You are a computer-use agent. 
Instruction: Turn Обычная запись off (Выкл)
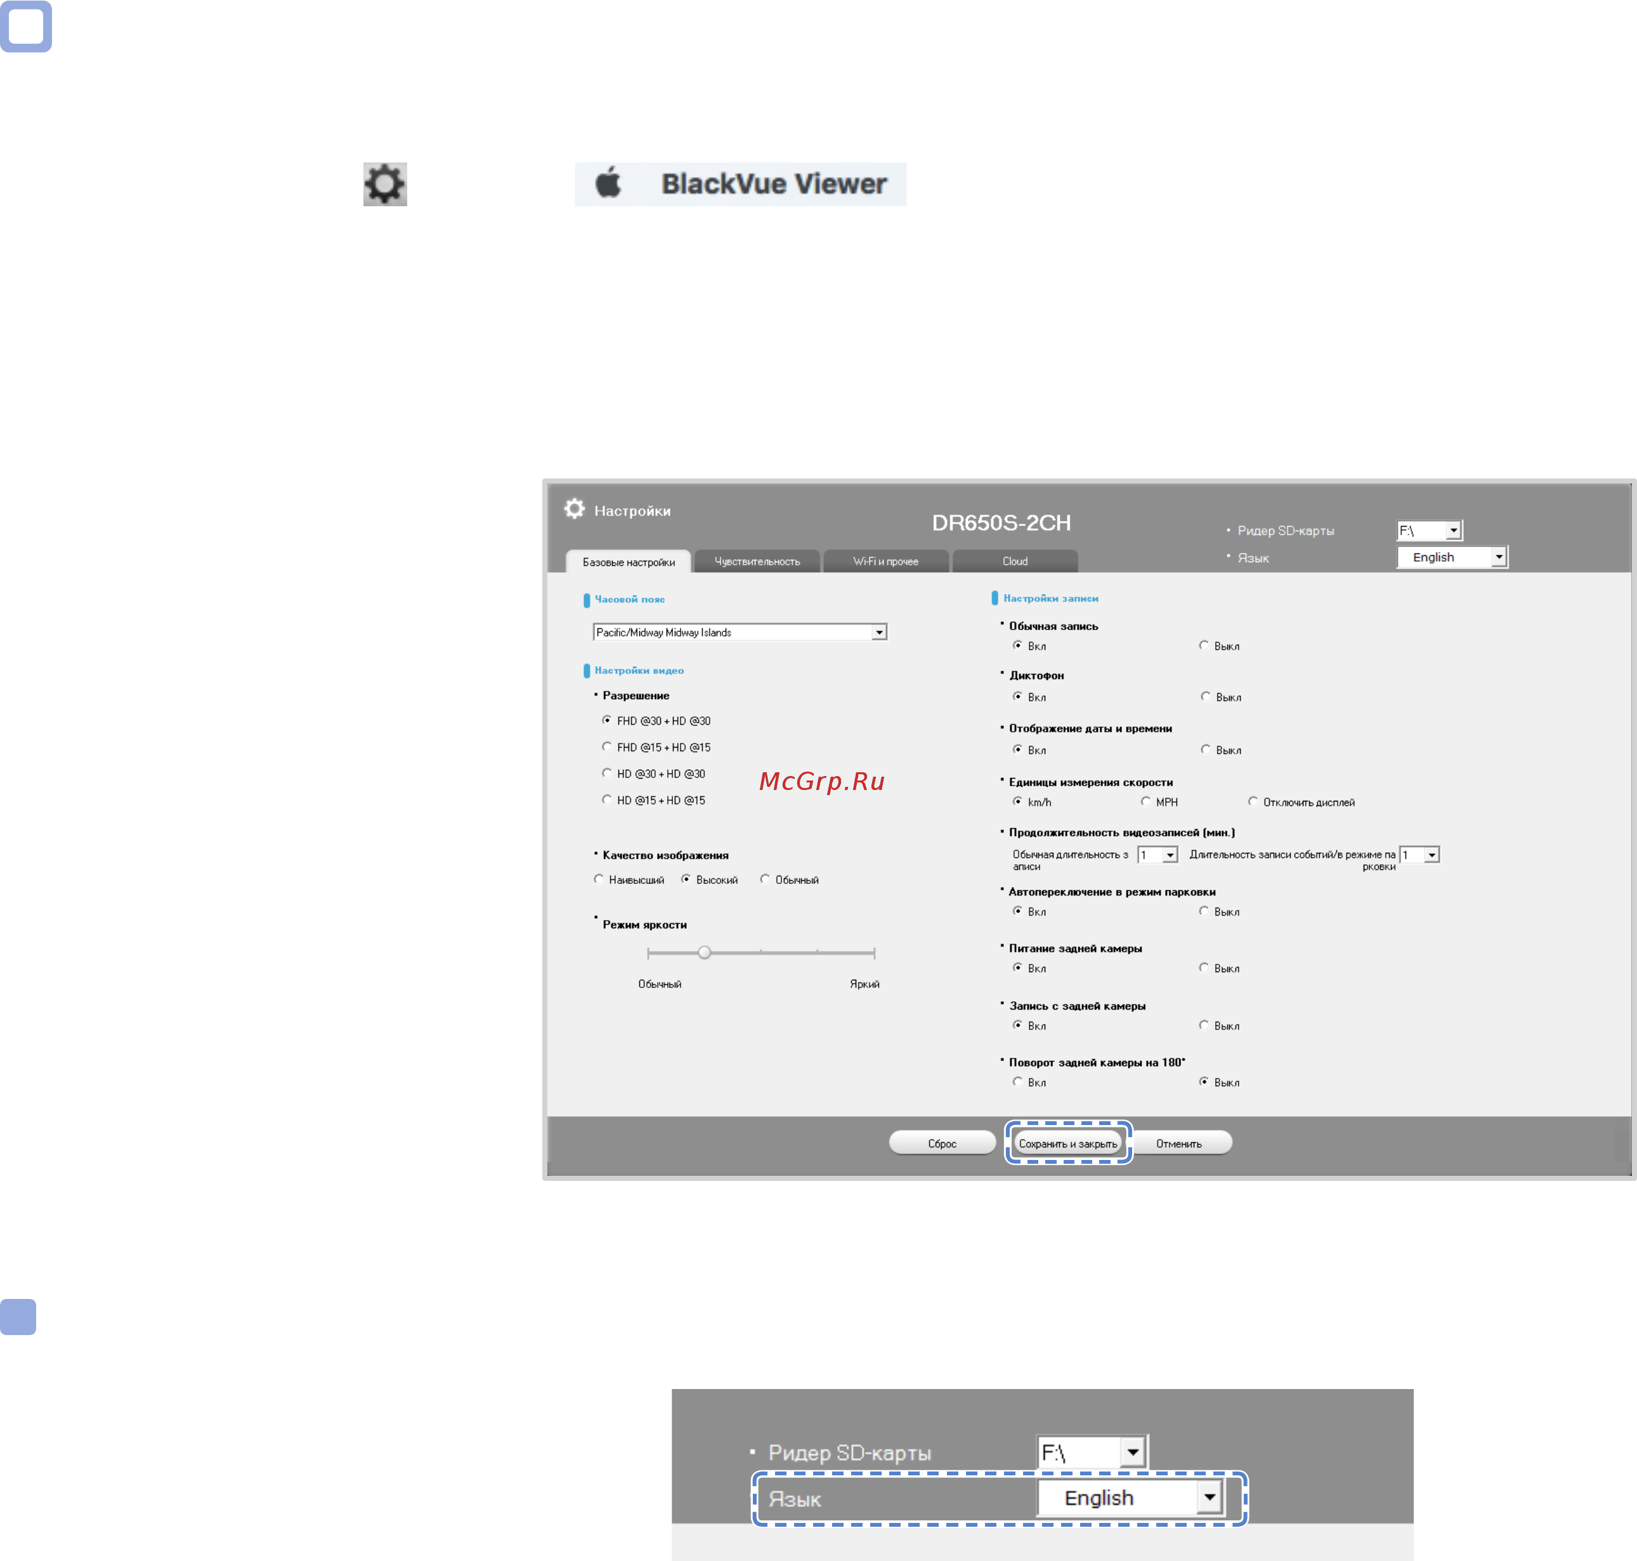(x=1204, y=646)
